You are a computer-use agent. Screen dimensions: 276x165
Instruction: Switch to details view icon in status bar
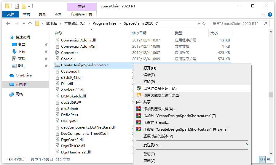pos(262,159)
